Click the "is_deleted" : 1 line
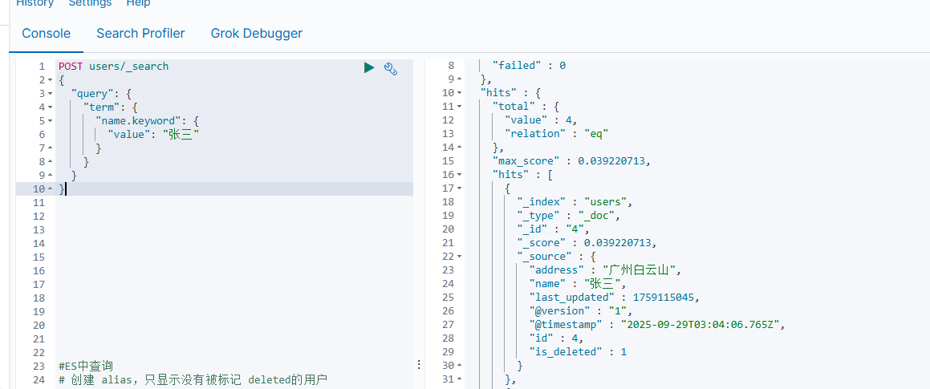This screenshot has height=389, width=930. [x=578, y=352]
